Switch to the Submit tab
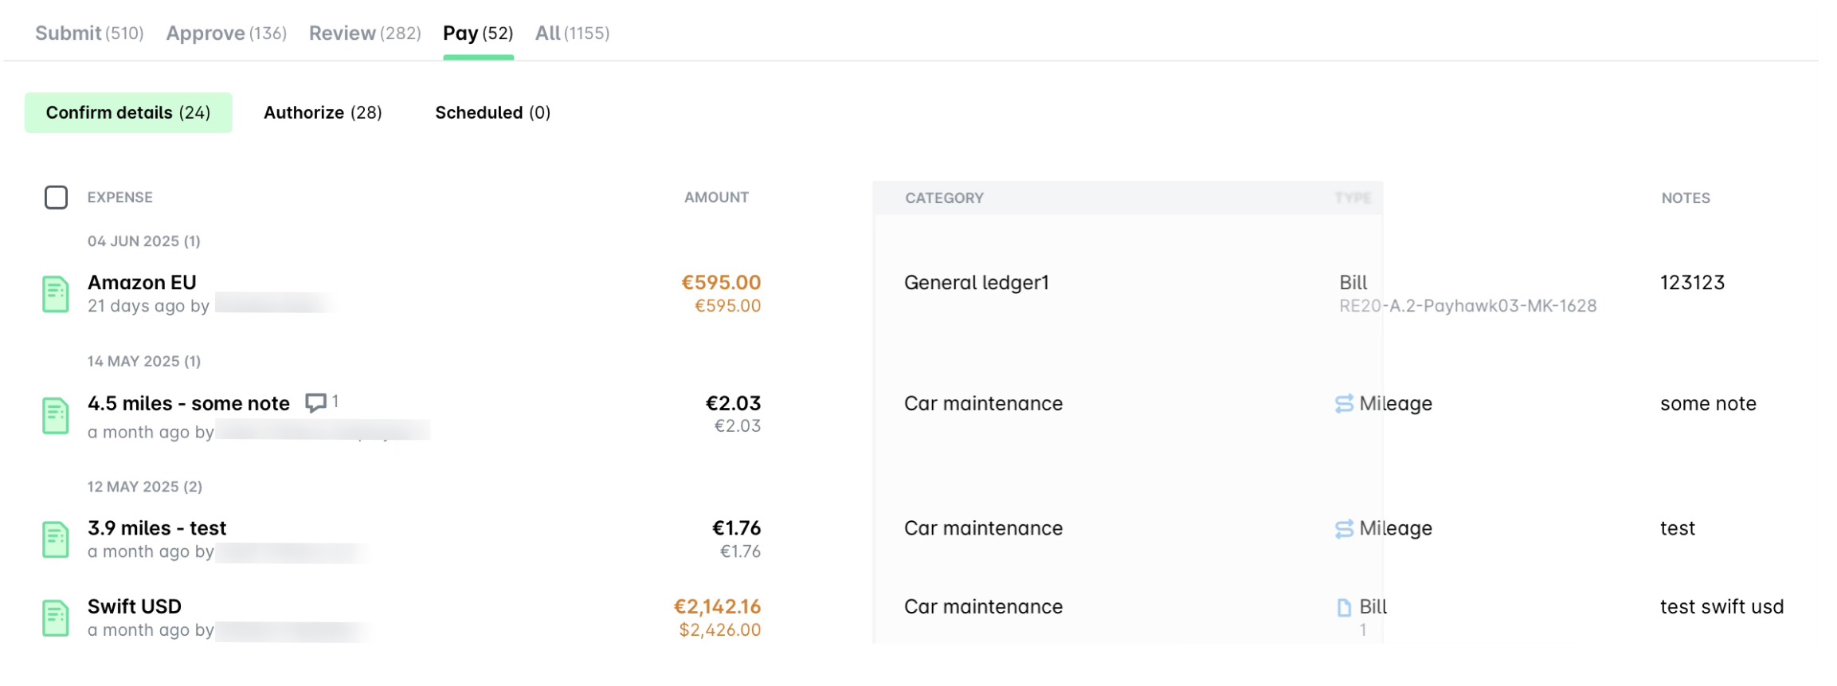The image size is (1837, 686). [89, 33]
